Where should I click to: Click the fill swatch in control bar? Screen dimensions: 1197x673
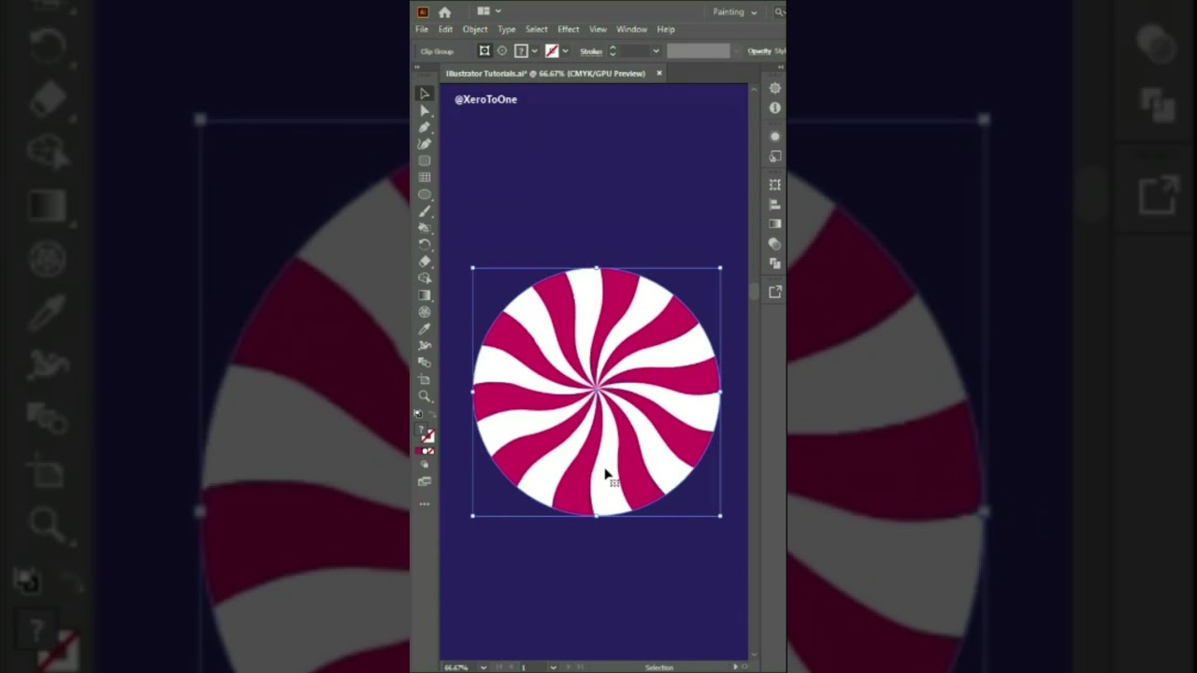coord(521,51)
